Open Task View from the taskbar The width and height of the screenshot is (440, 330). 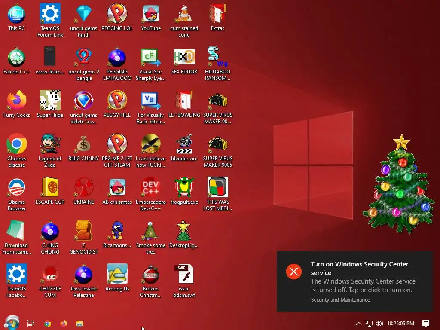pos(31,323)
